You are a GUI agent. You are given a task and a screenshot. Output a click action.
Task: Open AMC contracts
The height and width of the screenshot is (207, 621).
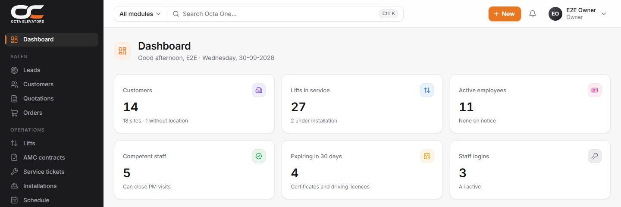coord(52,157)
